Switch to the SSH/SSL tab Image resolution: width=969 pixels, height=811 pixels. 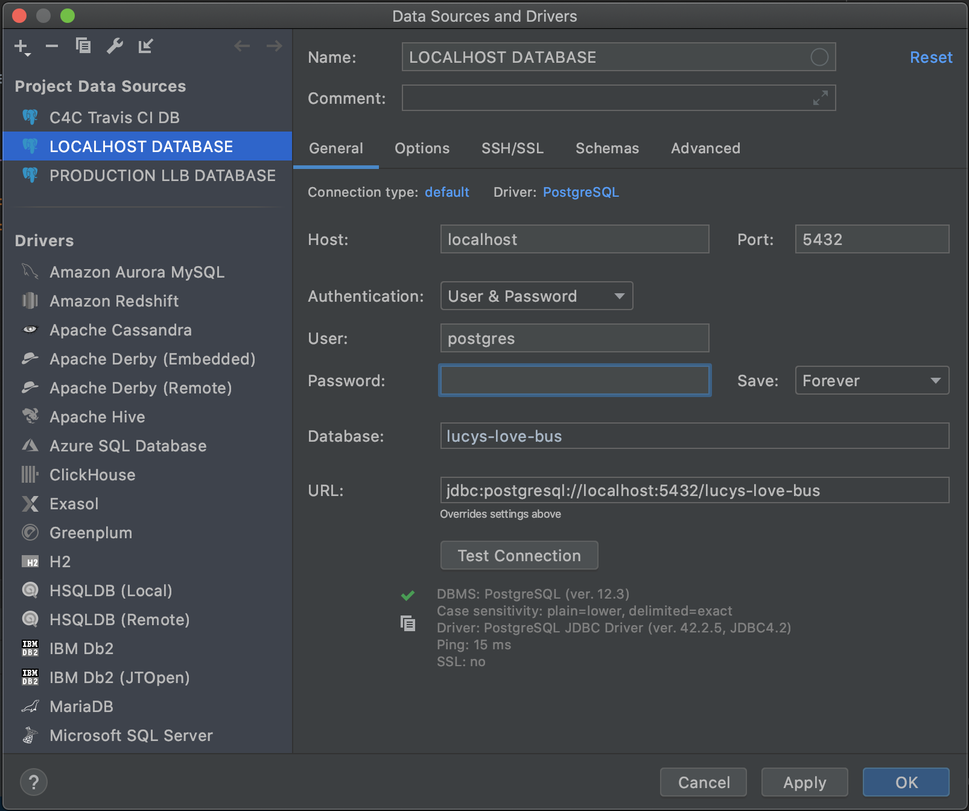click(x=512, y=148)
